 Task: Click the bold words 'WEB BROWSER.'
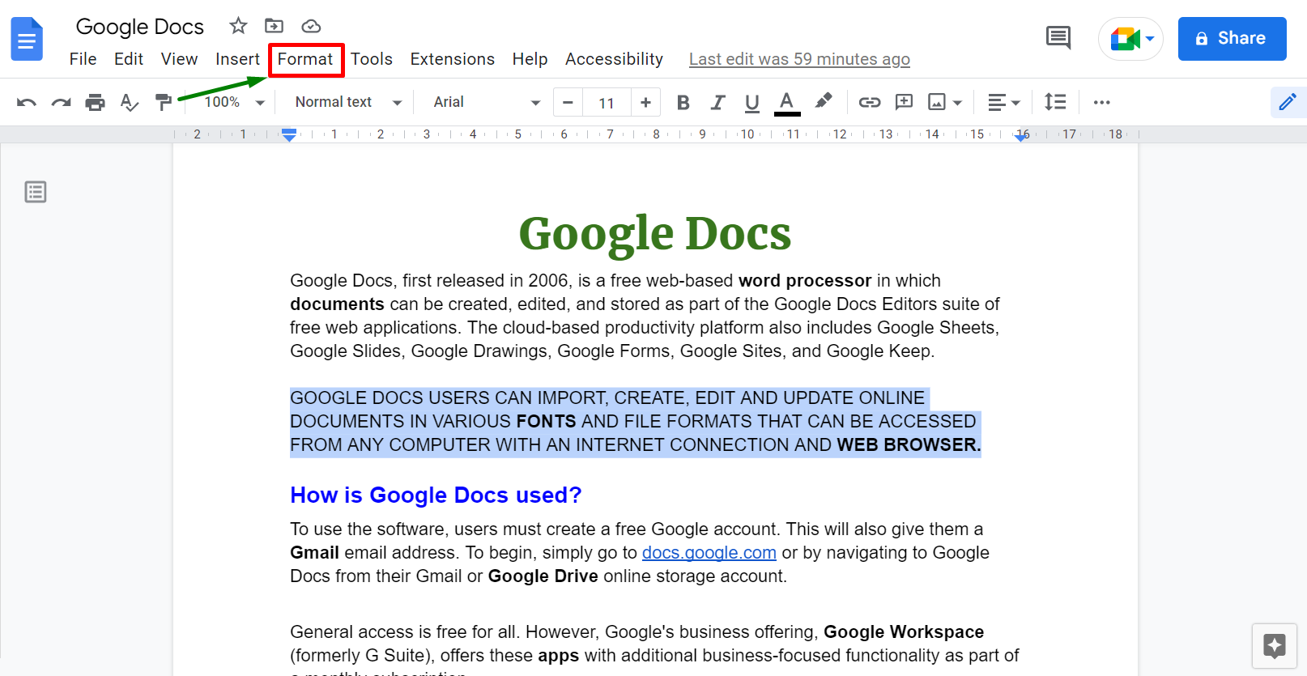pyautogui.click(x=909, y=445)
